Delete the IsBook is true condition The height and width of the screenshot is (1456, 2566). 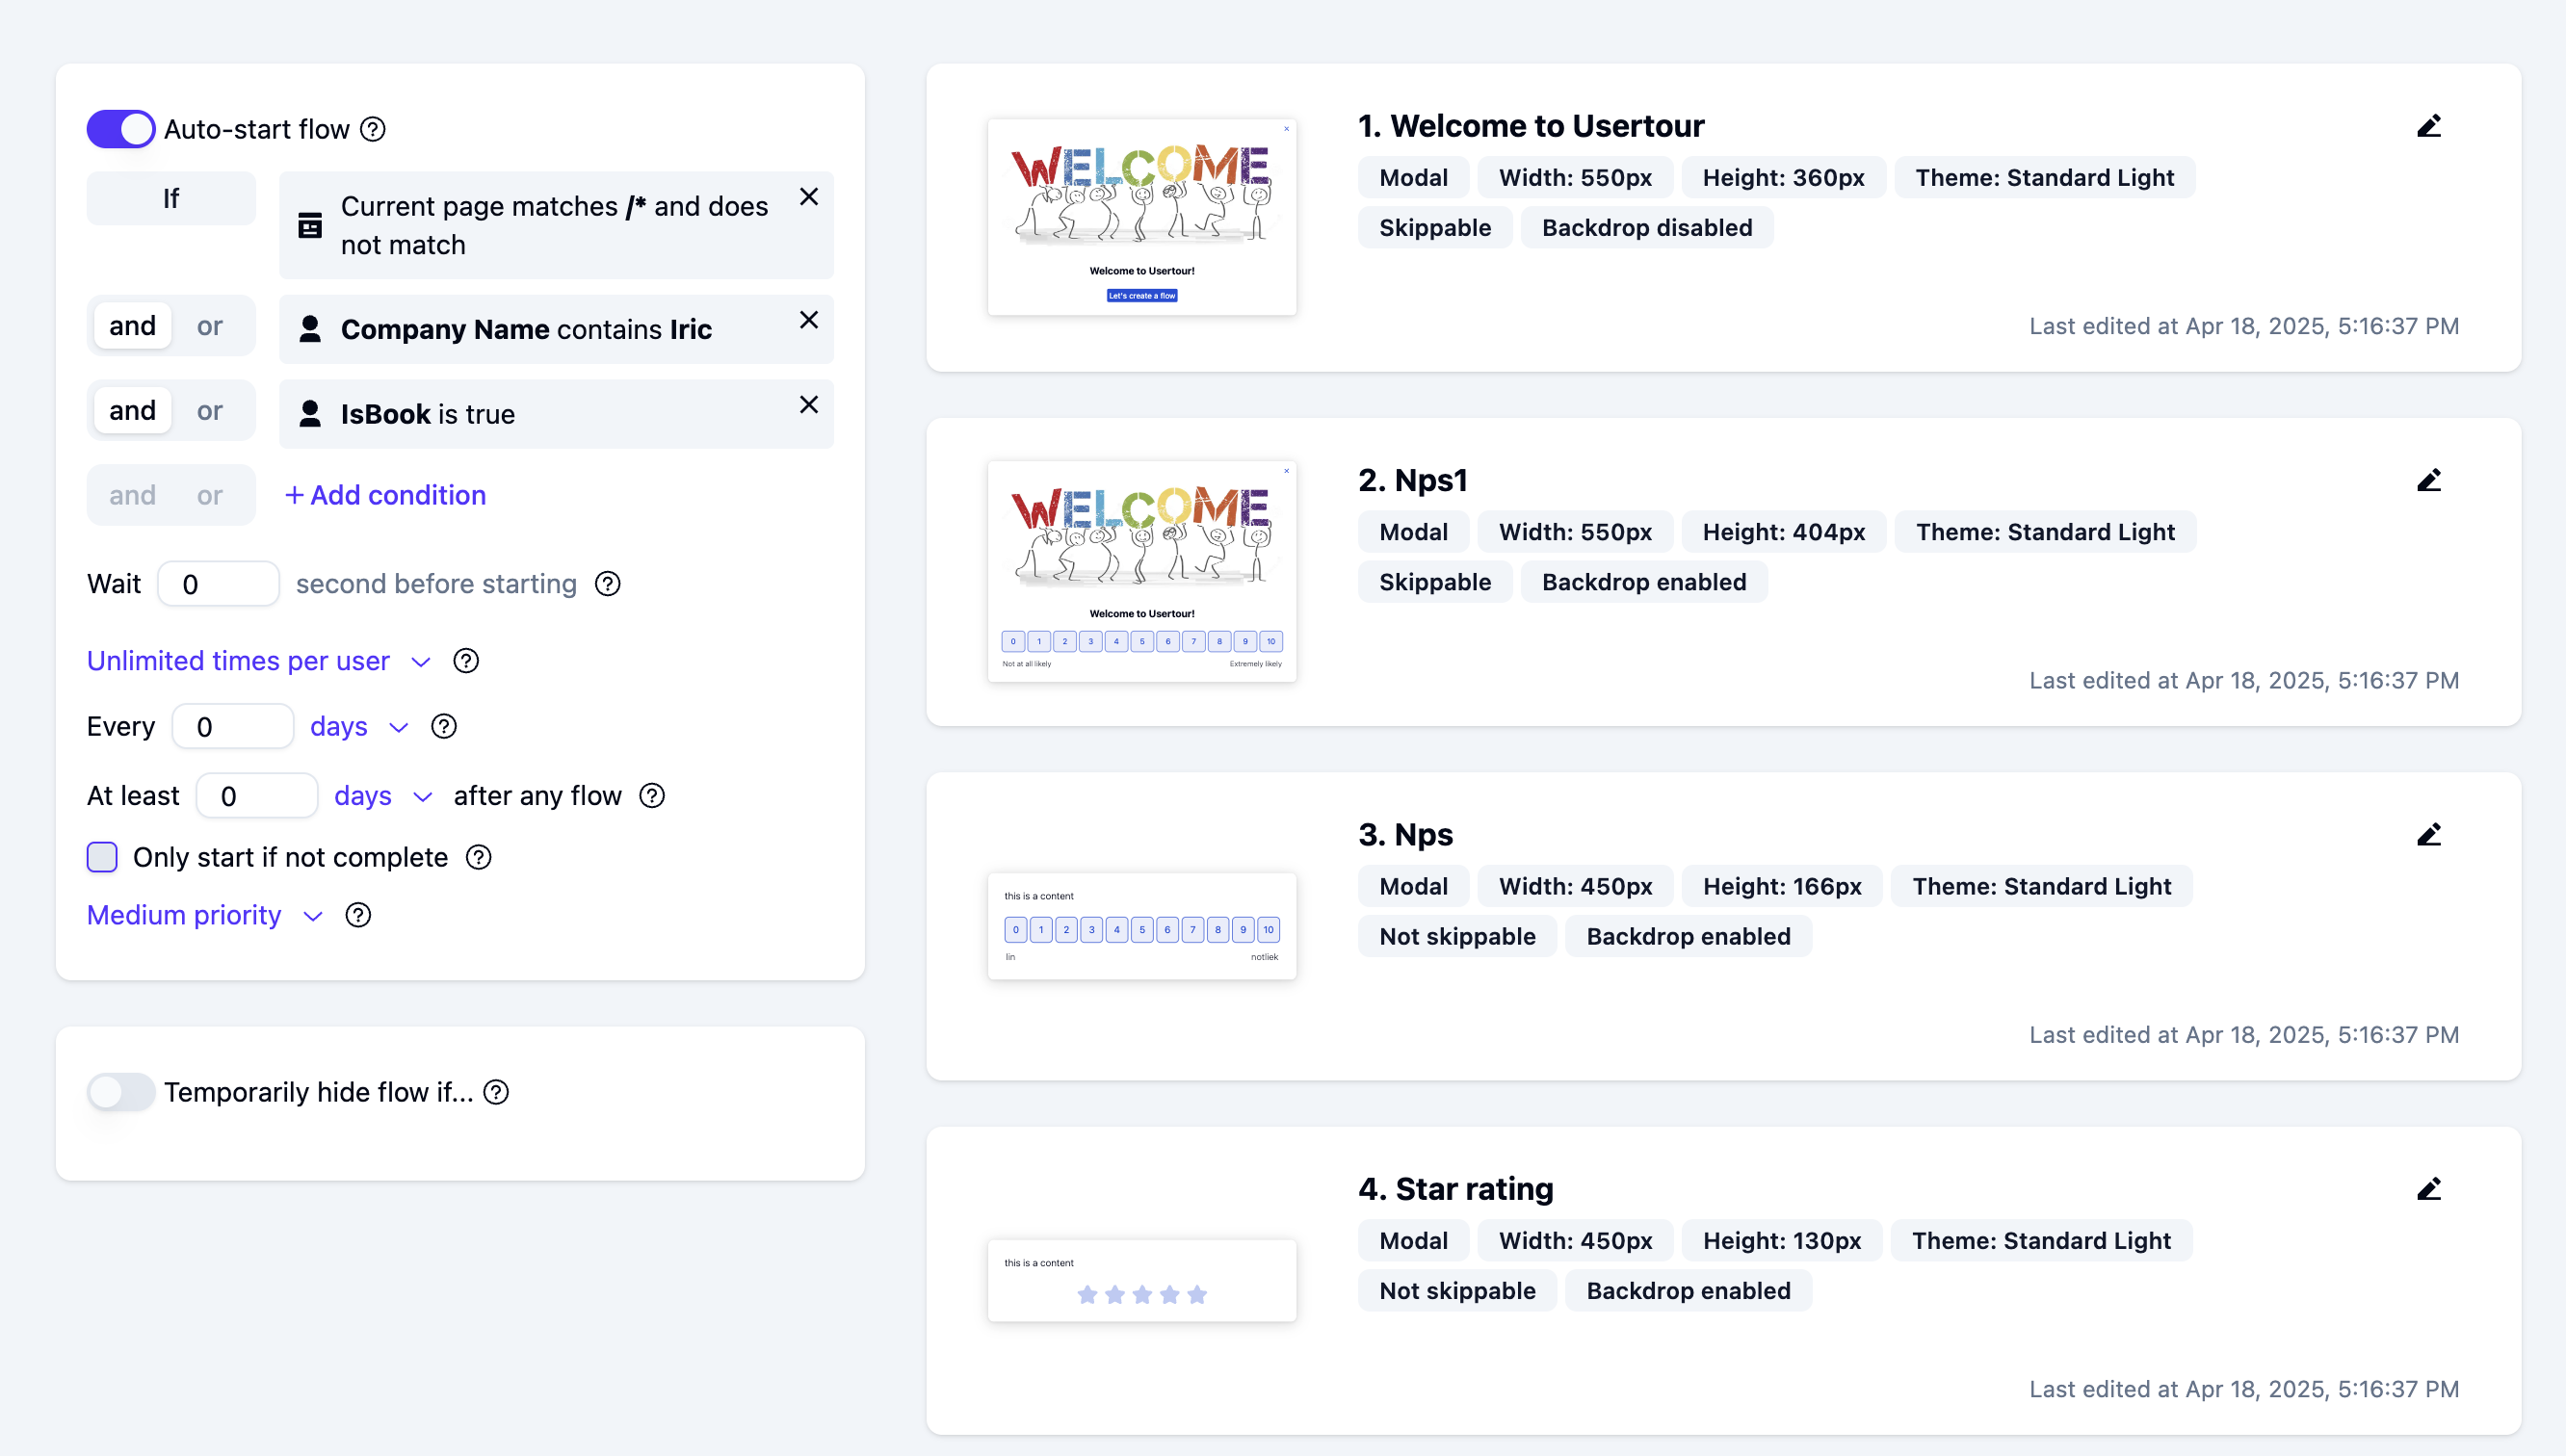[808, 405]
